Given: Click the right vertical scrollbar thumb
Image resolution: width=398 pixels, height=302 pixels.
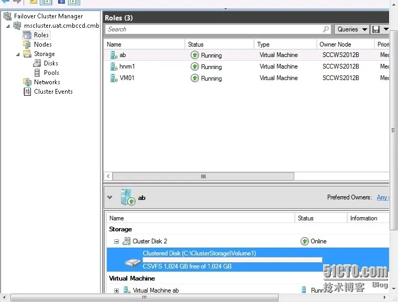Looking at the screenshot, I should pos(393,130).
